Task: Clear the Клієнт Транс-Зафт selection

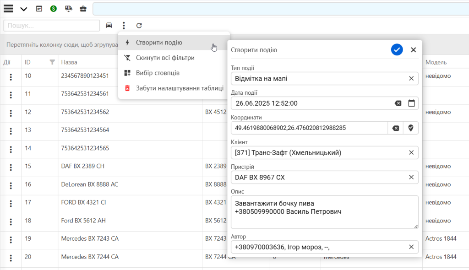Action: [x=411, y=152]
